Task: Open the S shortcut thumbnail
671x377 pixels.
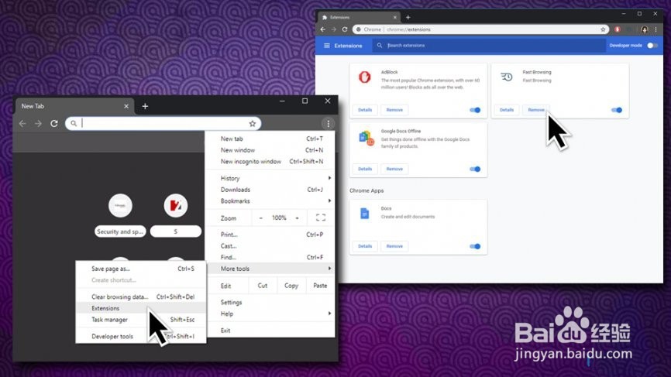Action: [175, 206]
